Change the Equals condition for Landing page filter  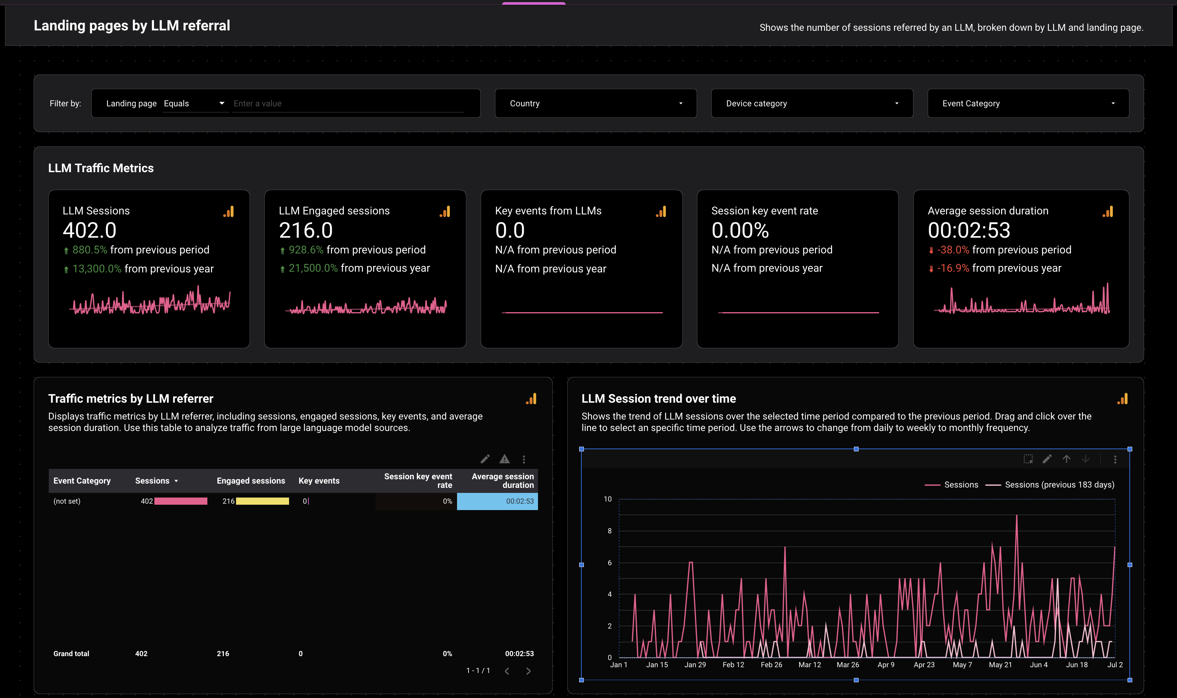pyautogui.click(x=195, y=103)
